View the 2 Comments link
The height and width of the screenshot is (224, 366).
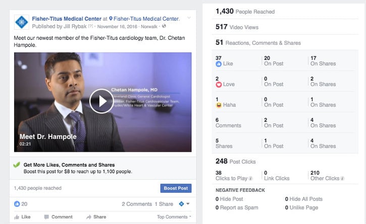(137, 204)
